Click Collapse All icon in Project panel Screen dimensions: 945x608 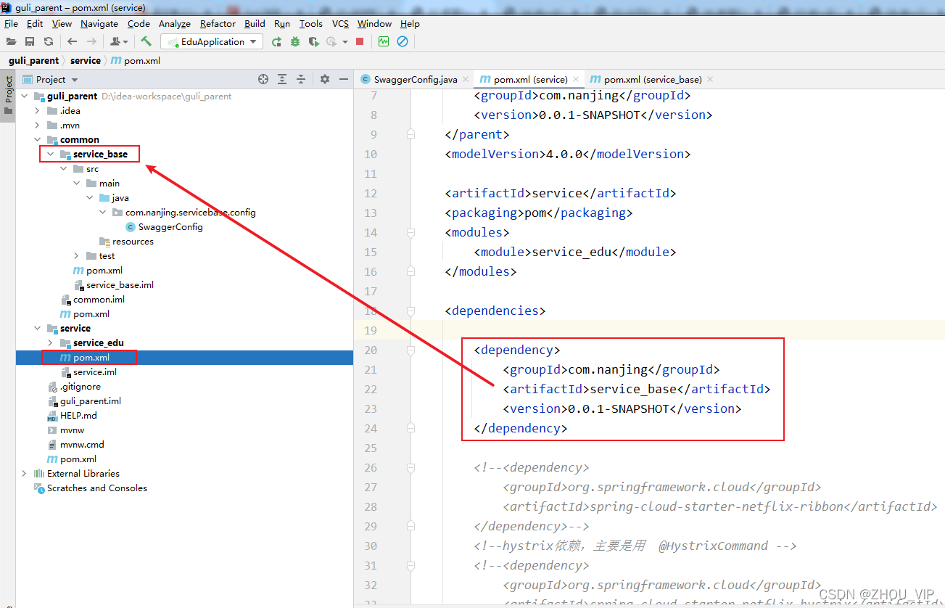point(301,79)
